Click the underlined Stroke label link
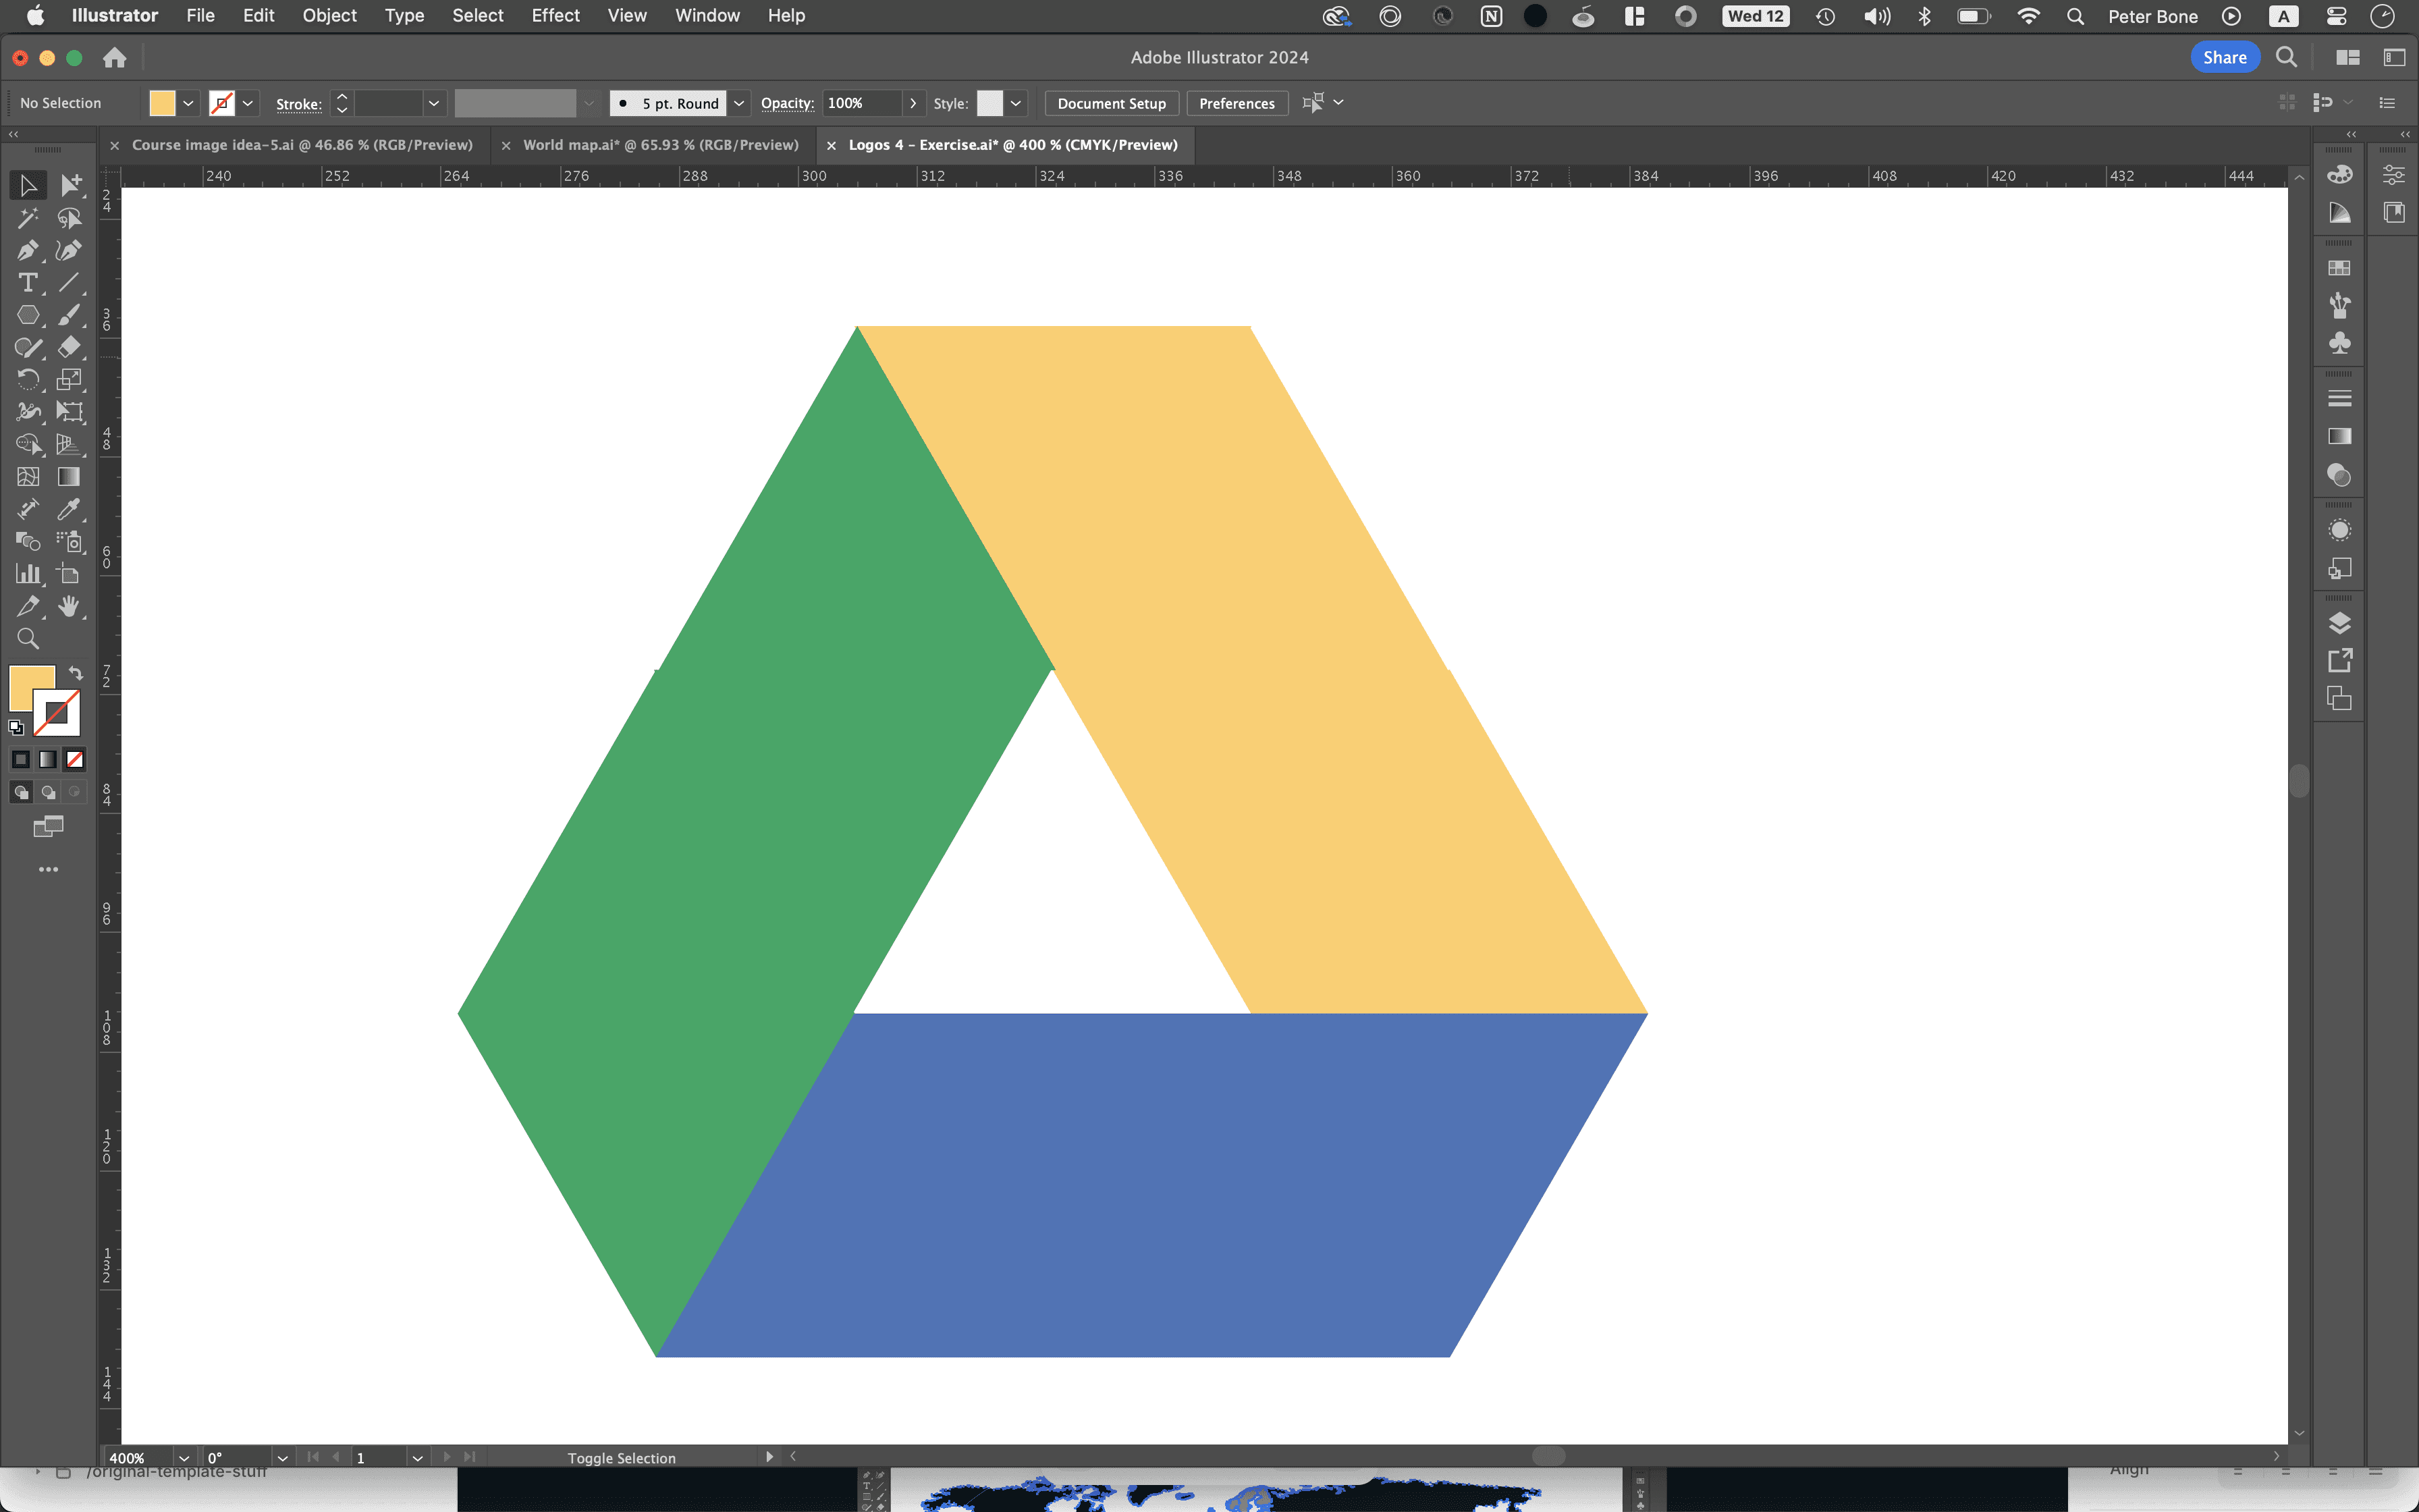 (x=299, y=103)
